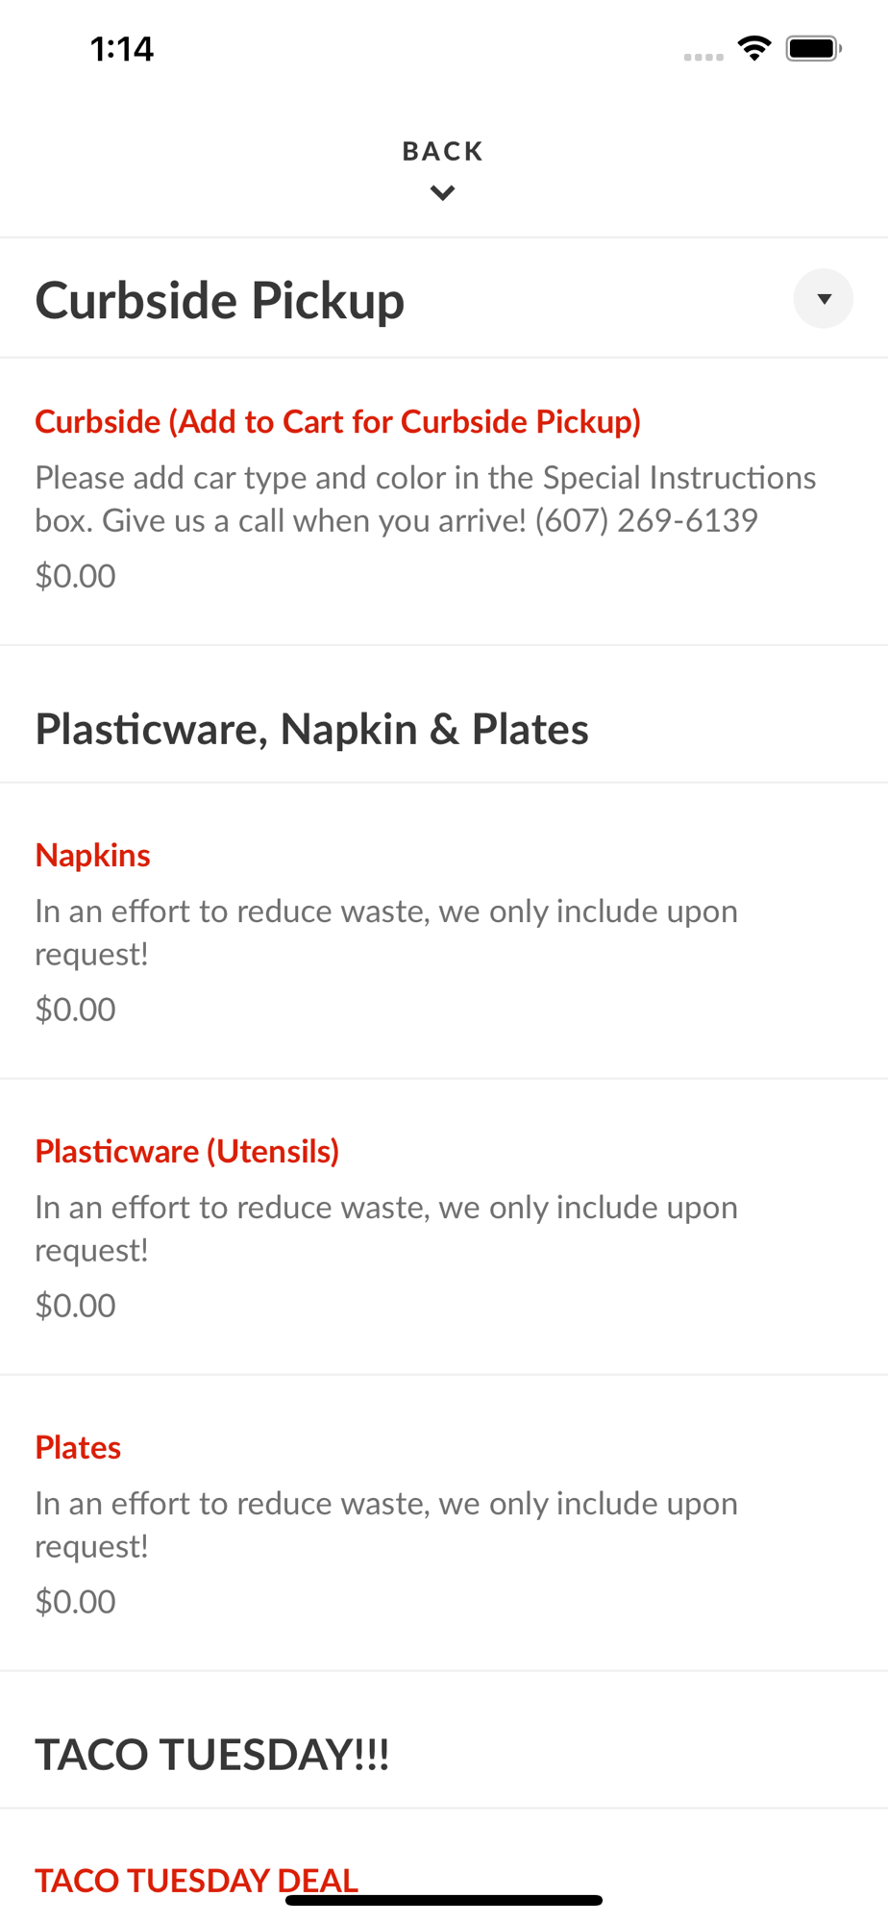Viewport: 888px width, 1923px height.
Task: Select the Napkins item
Action: click(93, 855)
